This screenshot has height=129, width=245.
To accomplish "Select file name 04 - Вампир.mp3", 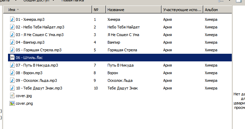I will tap(30, 42).
